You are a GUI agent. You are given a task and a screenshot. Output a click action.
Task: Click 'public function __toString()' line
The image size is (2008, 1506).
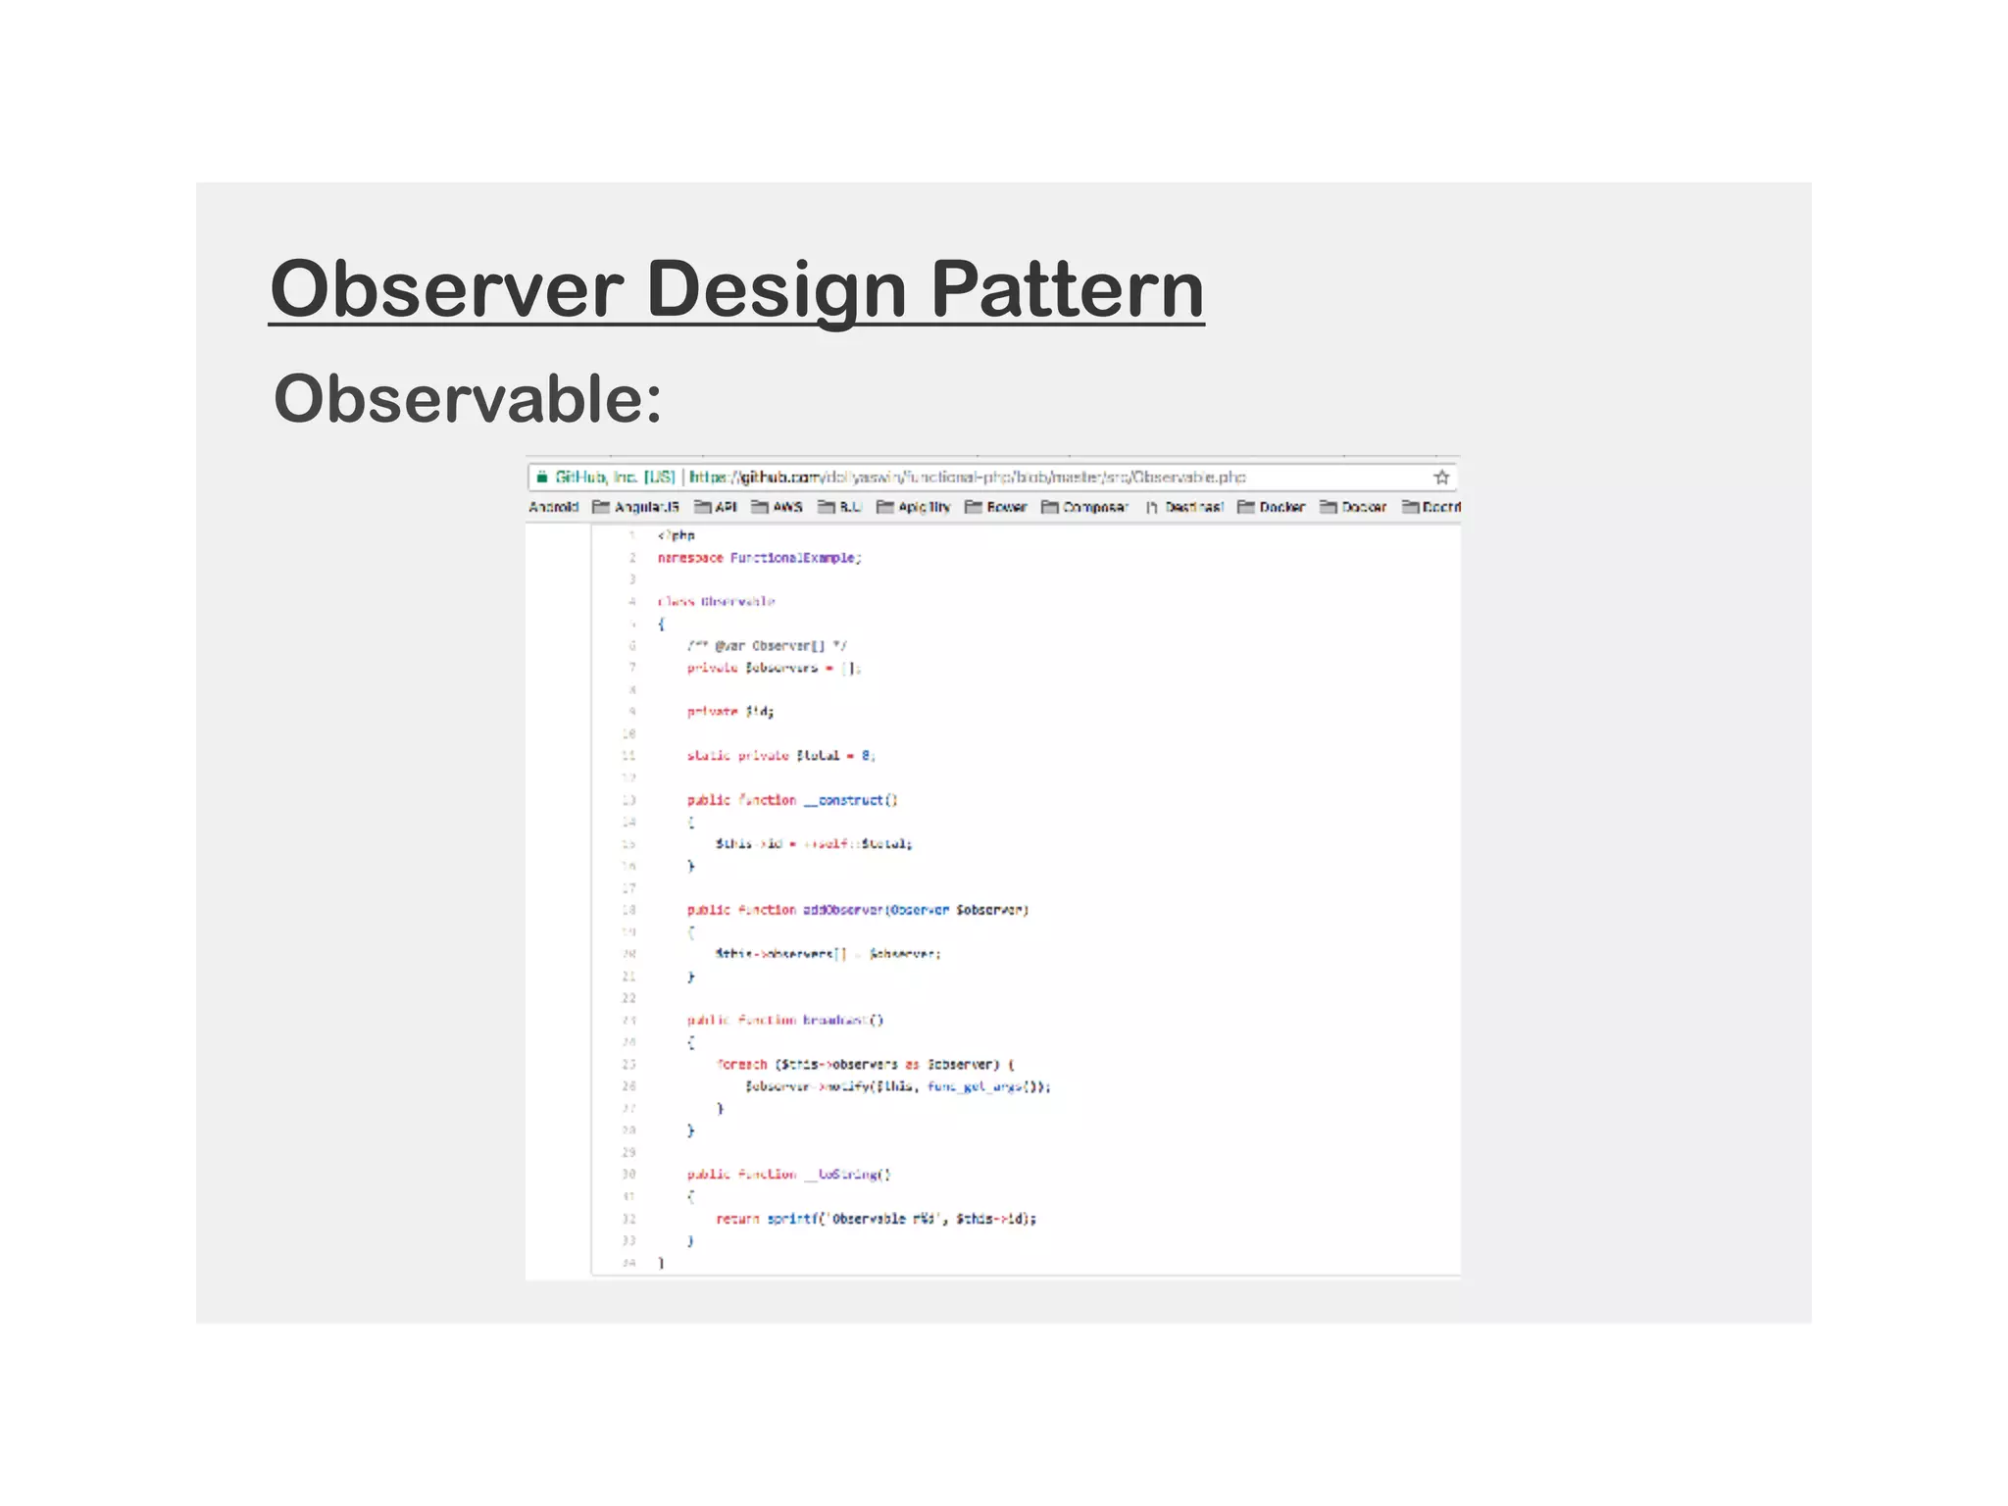(x=788, y=1174)
